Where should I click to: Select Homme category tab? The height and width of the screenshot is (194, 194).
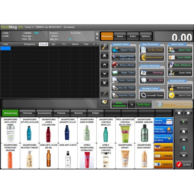(x=79, y=113)
